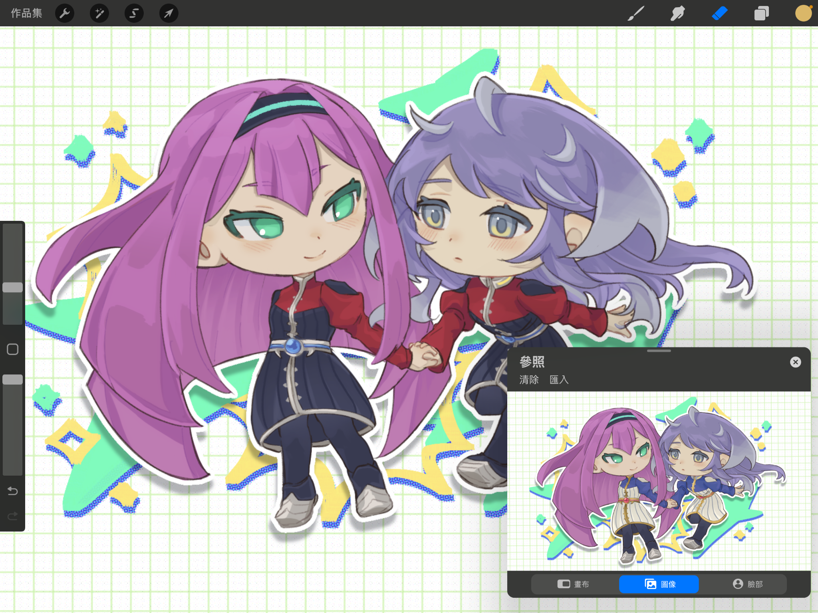Open the active color picker

click(x=804, y=13)
